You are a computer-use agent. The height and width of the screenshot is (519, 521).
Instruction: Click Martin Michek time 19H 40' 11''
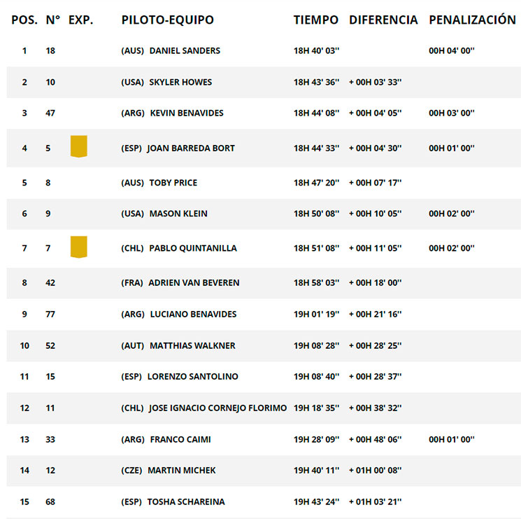pos(316,471)
